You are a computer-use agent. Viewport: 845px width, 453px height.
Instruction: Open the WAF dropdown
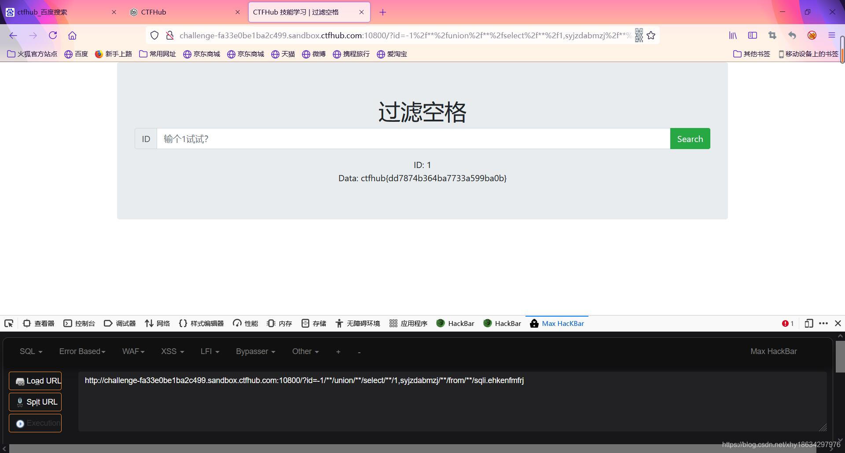tap(133, 351)
